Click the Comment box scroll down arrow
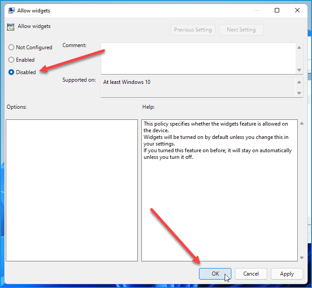 coord(299,70)
